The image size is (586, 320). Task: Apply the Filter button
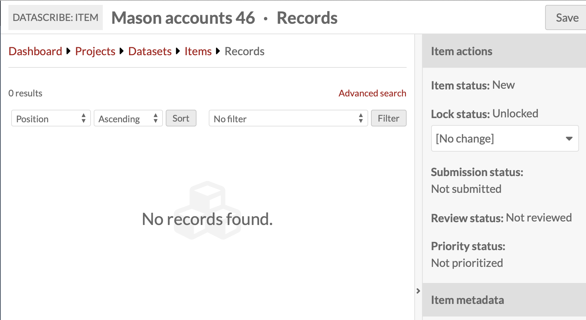388,118
